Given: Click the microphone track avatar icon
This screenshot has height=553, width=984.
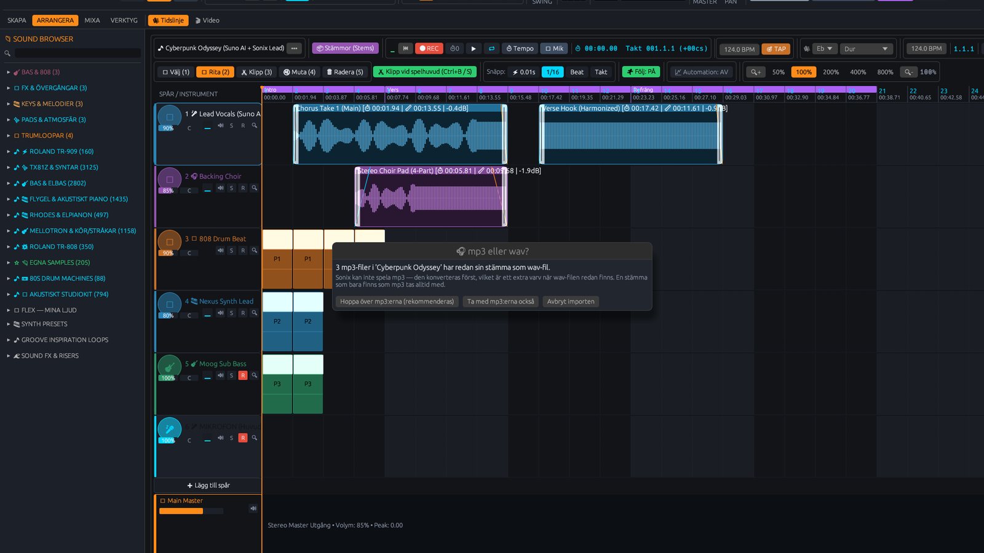Looking at the screenshot, I should pyautogui.click(x=169, y=429).
